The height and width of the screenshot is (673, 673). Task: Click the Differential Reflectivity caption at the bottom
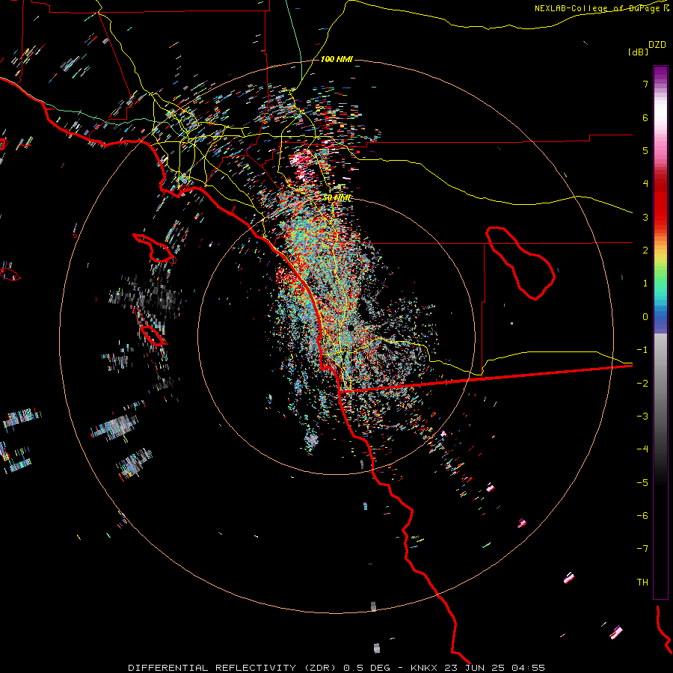click(336, 668)
